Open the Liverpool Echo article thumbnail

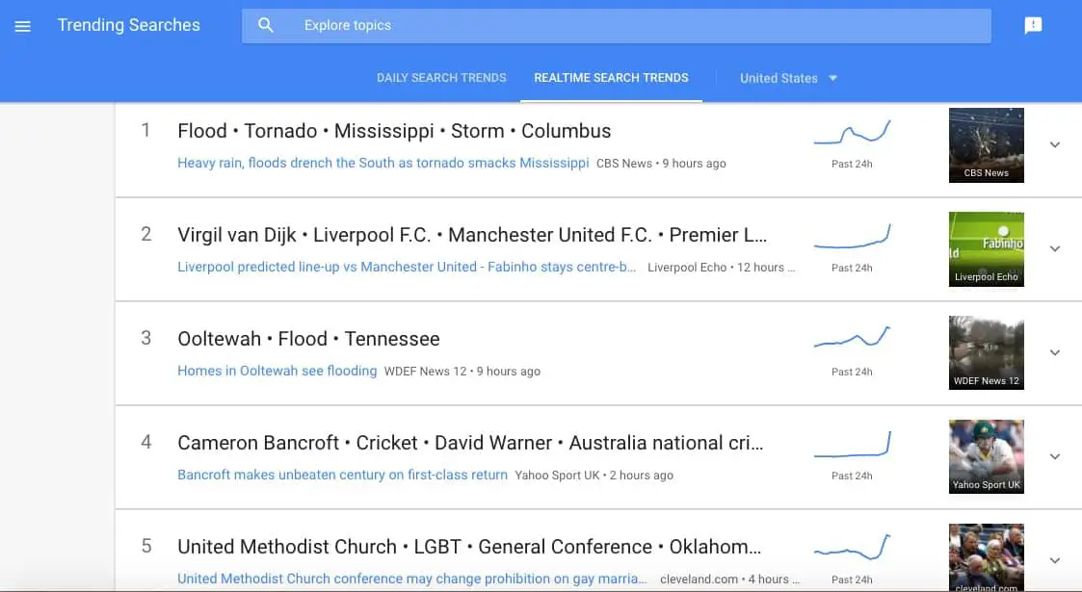click(x=986, y=249)
